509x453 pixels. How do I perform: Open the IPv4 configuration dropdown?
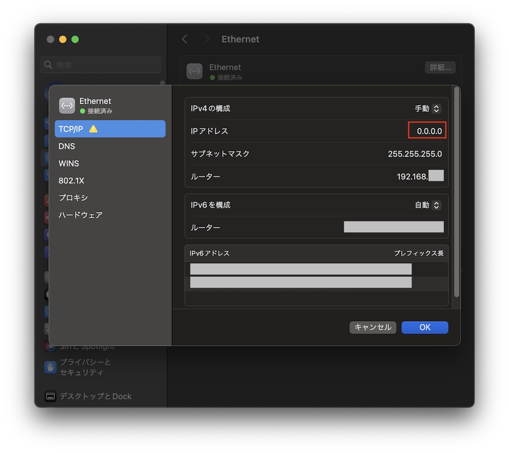427,108
